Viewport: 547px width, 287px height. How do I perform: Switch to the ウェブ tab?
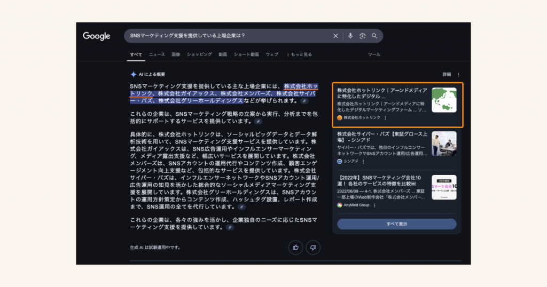coord(272,54)
